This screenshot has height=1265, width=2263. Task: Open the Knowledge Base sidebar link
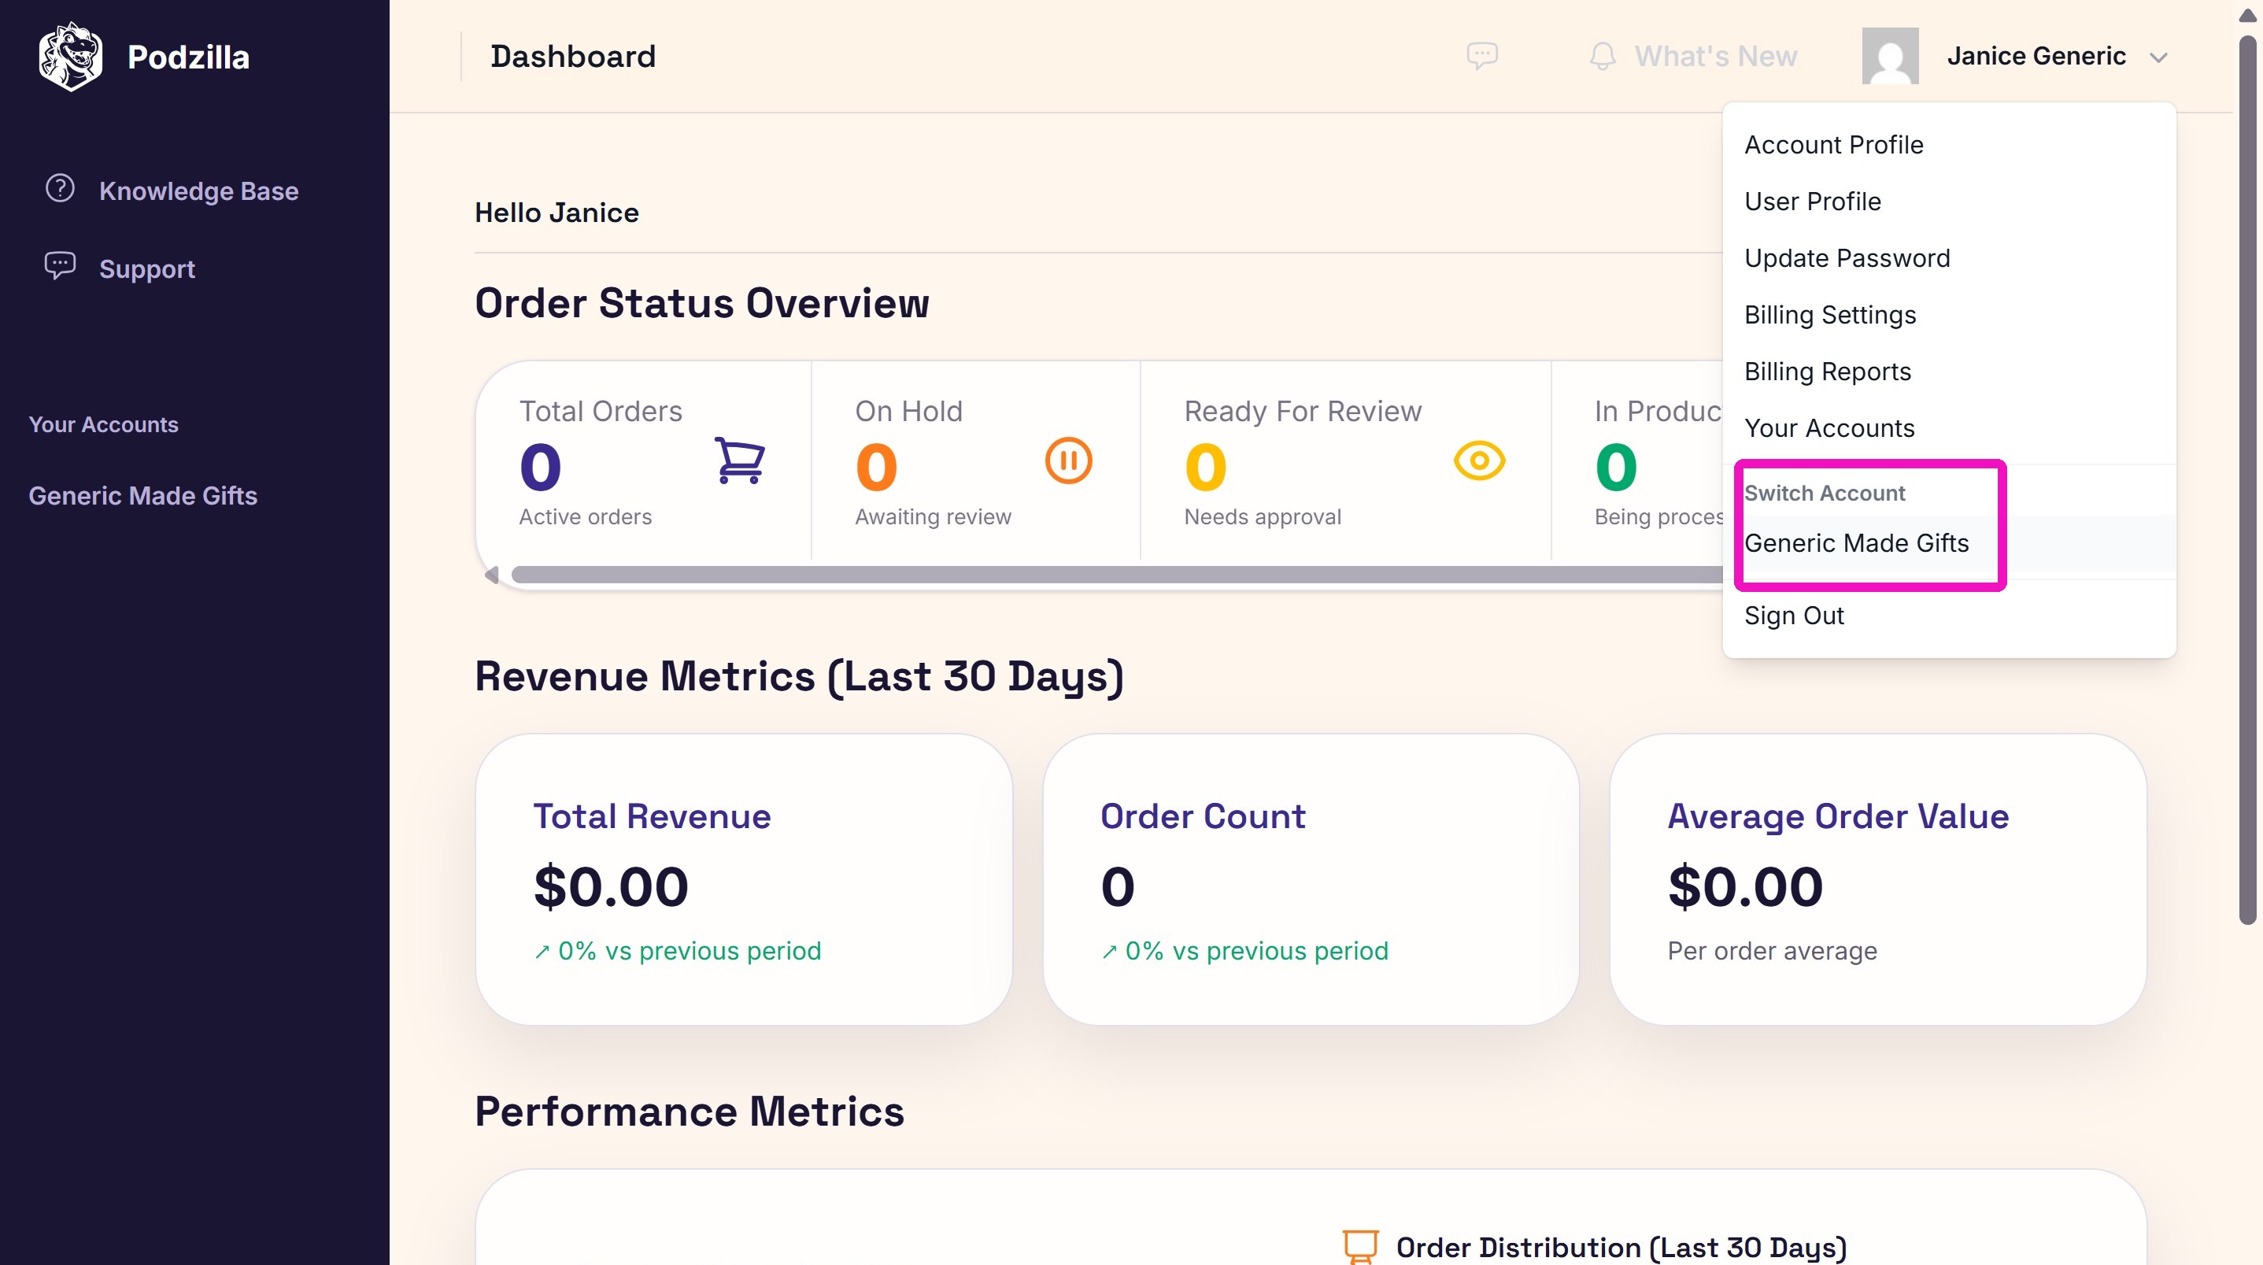tap(198, 190)
